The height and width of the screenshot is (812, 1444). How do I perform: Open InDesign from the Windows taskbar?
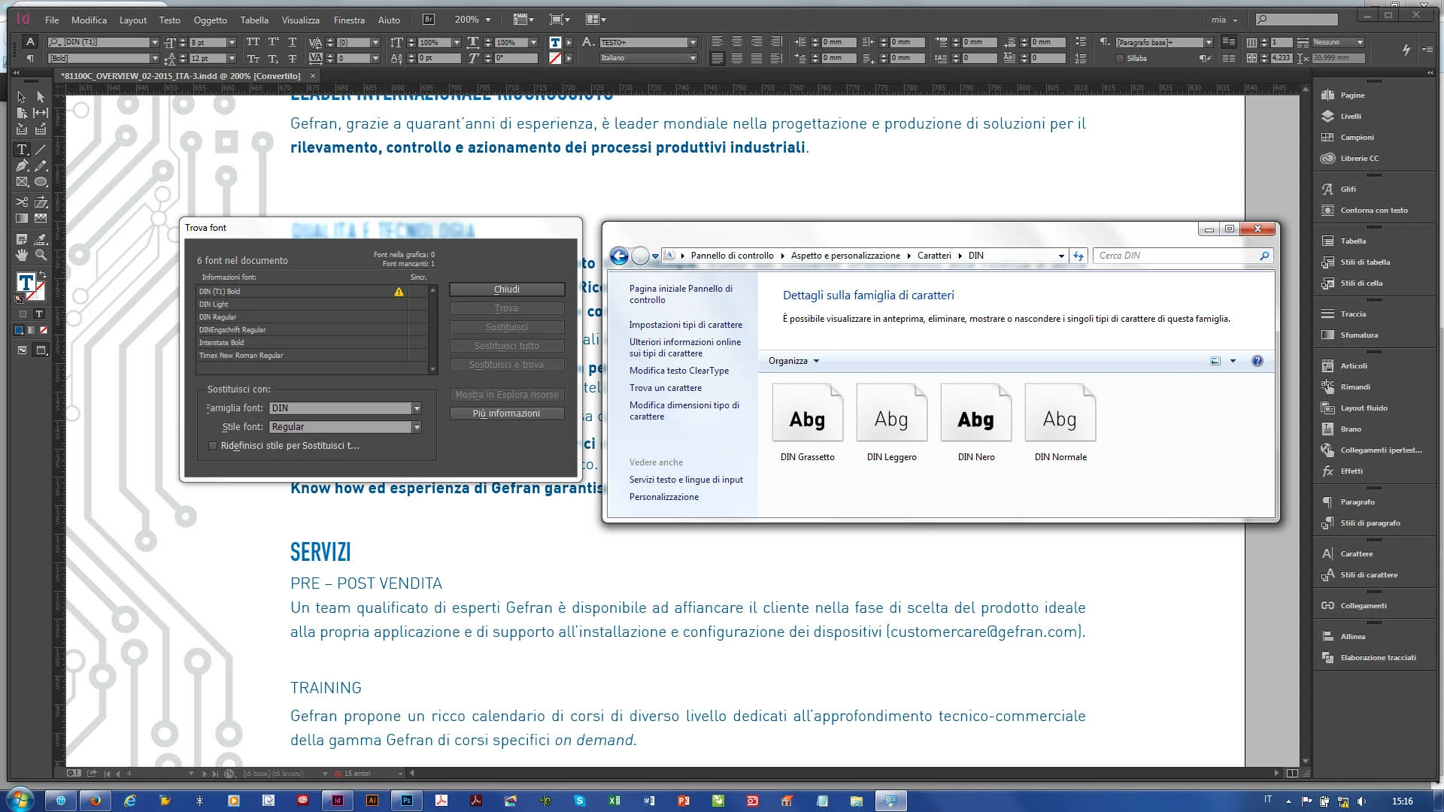(x=337, y=801)
